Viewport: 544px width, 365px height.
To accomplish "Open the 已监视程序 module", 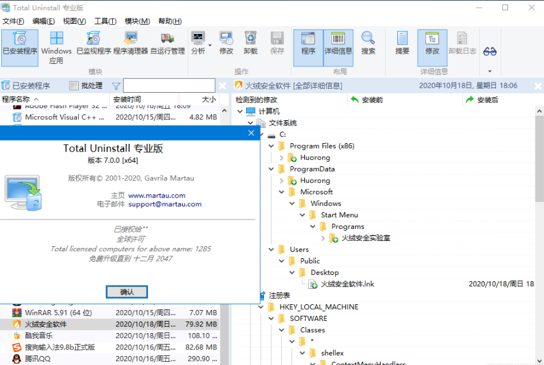I will click(94, 43).
